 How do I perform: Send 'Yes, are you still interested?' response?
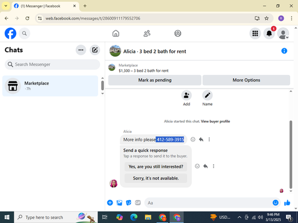point(156,167)
